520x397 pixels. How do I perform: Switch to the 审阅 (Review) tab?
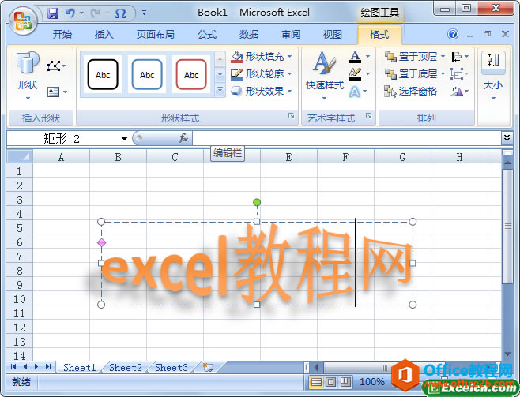pos(291,34)
